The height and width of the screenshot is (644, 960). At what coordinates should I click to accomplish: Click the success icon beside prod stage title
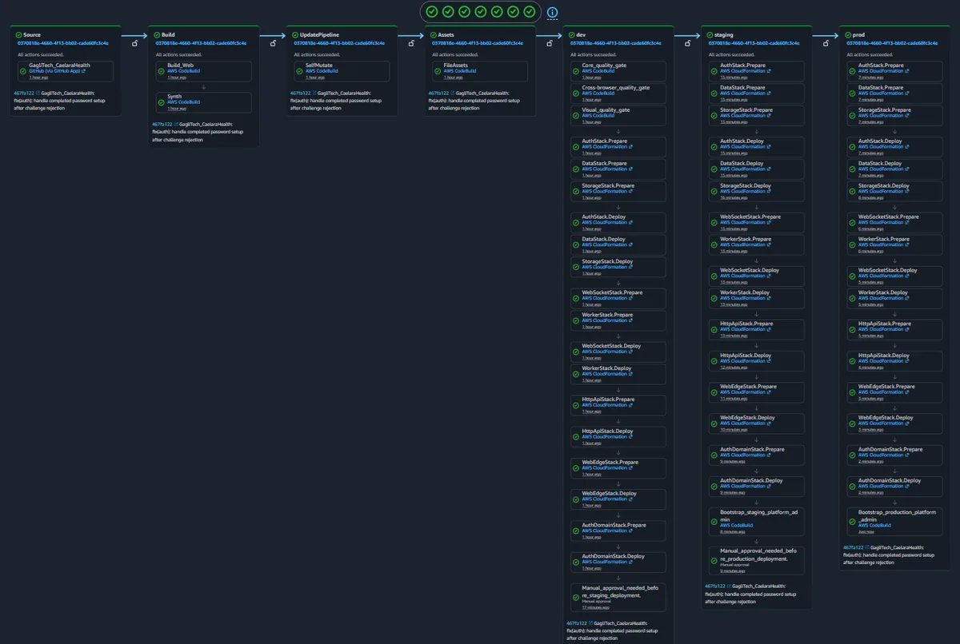(849, 35)
